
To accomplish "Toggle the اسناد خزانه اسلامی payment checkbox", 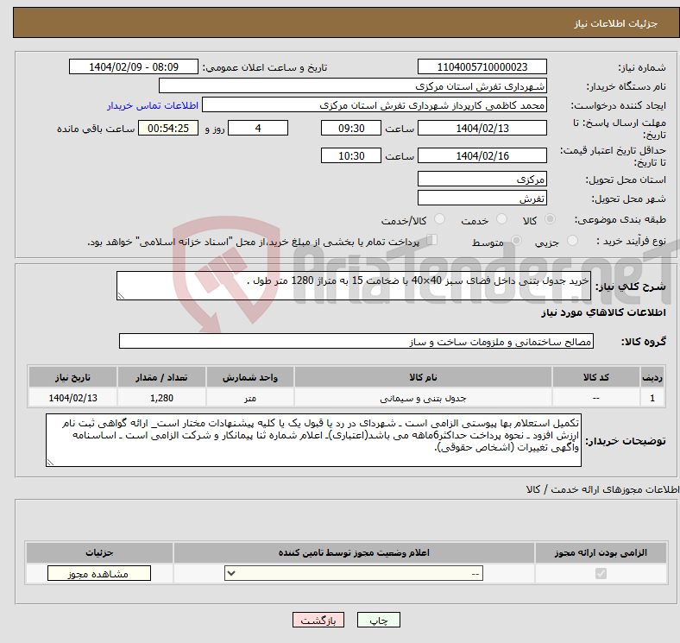I will pos(432,239).
